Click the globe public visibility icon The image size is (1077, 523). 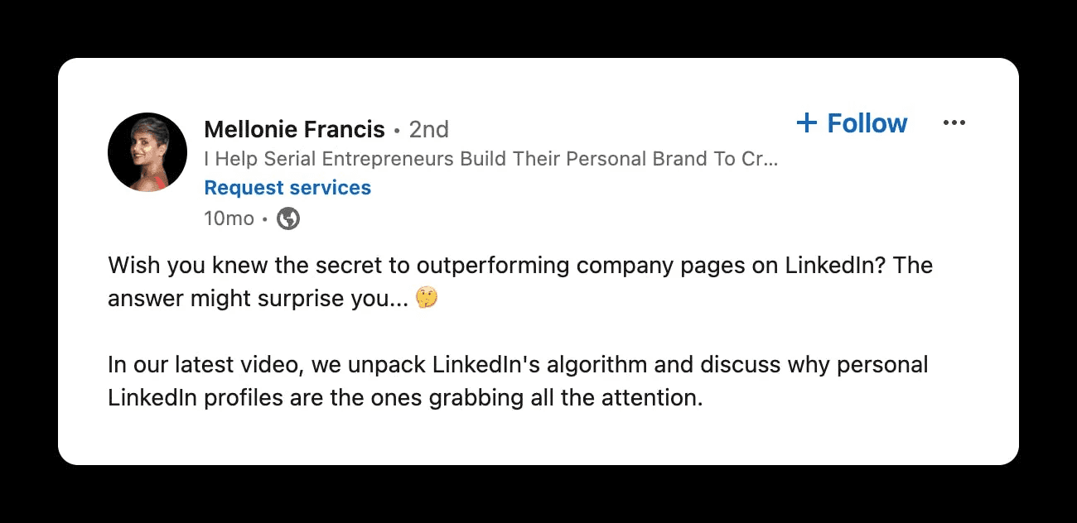pyautogui.click(x=288, y=218)
